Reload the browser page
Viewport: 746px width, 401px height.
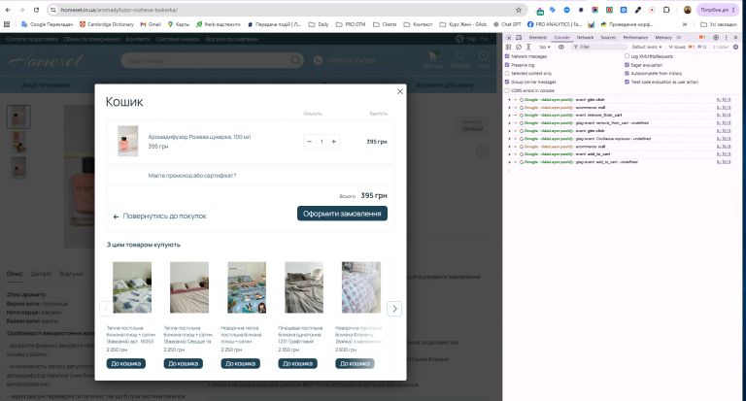point(36,10)
